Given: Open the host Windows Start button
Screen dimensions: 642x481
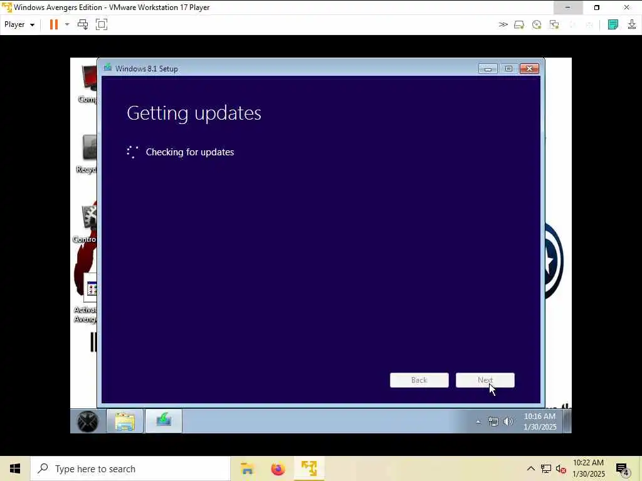Looking at the screenshot, I should [x=15, y=468].
